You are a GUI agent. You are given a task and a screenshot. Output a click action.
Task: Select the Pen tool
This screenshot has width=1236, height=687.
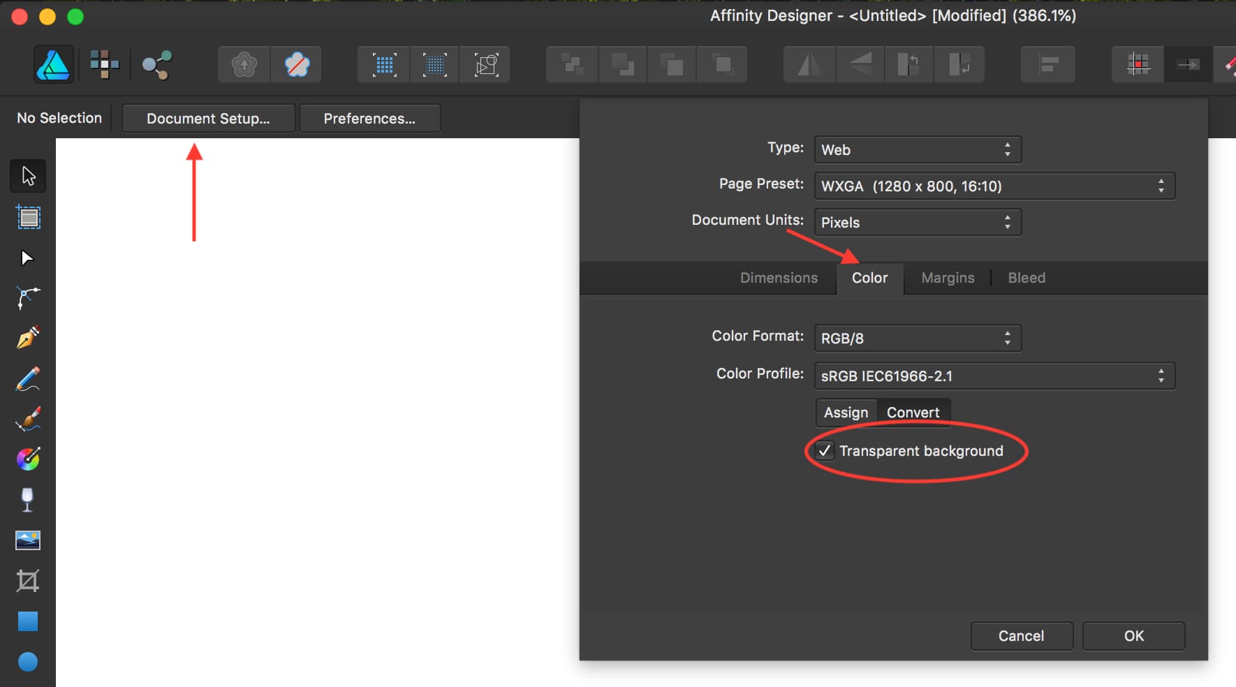(28, 338)
